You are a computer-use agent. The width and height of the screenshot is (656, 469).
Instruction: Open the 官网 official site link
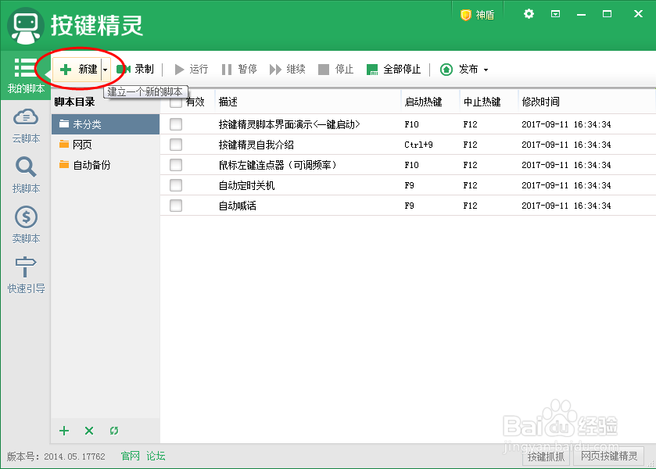click(130, 456)
